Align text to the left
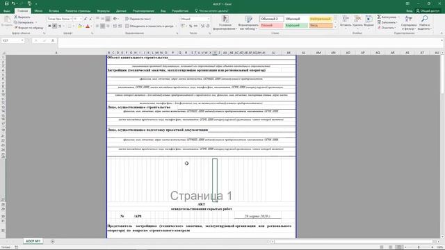Image resolution: width=445 pixels, height=250 pixels. point(97,26)
